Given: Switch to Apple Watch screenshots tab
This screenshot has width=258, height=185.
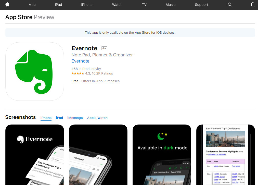Looking at the screenshot, I should pyautogui.click(x=97, y=118).
